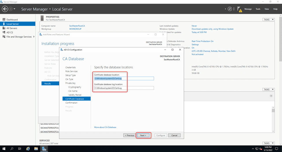Go to Private Key step

tap(71, 83)
